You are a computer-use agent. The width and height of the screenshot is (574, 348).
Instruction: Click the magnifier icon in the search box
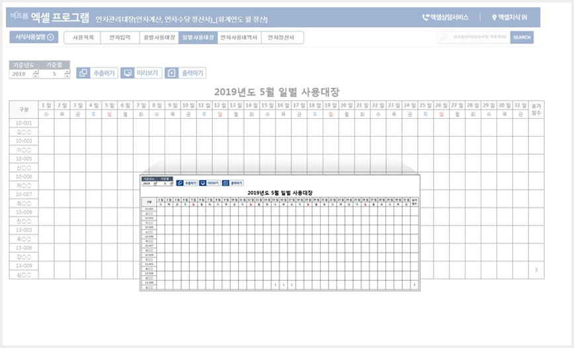(445, 38)
